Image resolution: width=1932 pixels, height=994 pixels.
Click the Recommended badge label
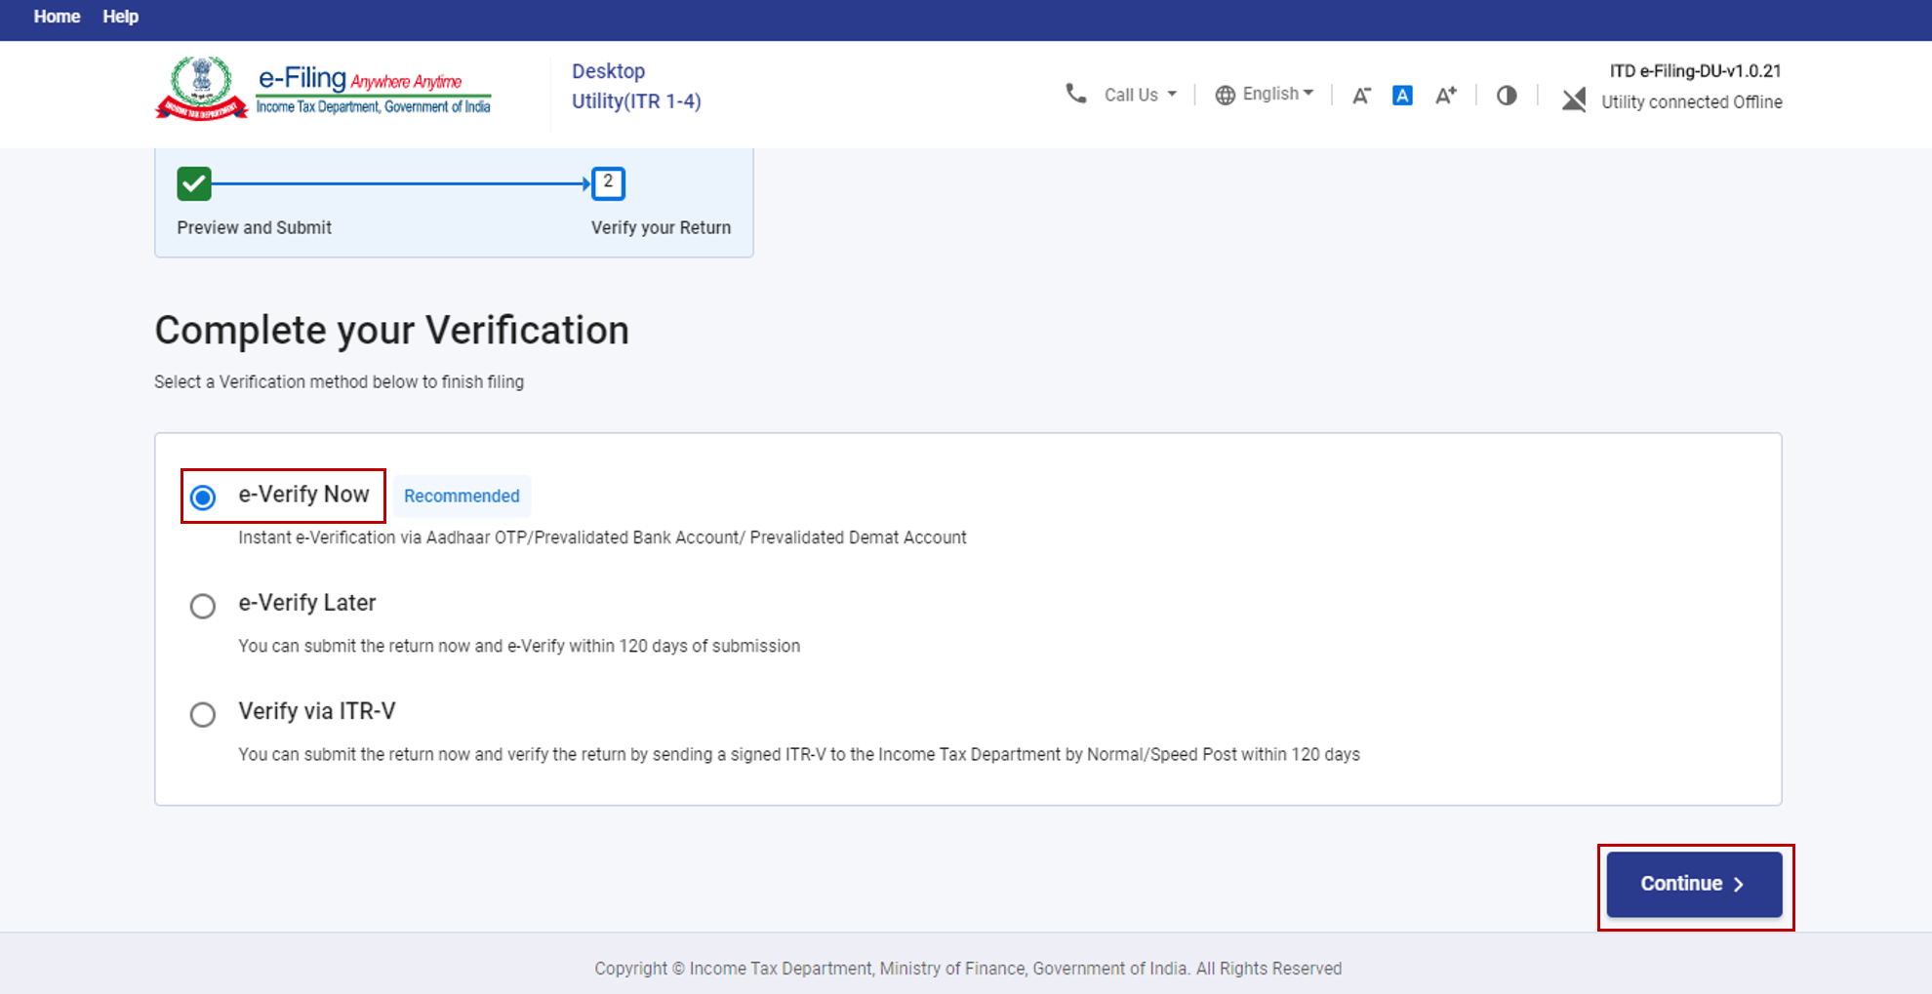pyautogui.click(x=462, y=496)
